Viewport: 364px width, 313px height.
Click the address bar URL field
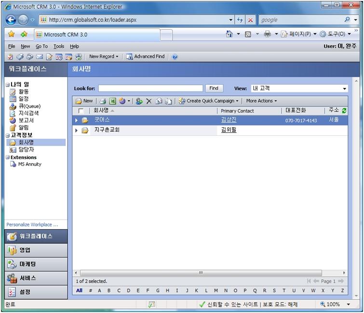point(136,20)
